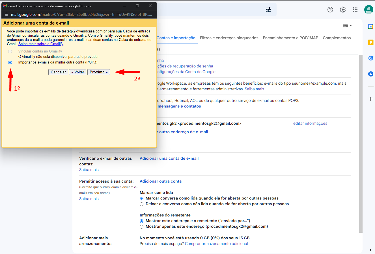Click the Próxima » button
Viewport: 375px width, 254px height.
pyautogui.click(x=99, y=72)
